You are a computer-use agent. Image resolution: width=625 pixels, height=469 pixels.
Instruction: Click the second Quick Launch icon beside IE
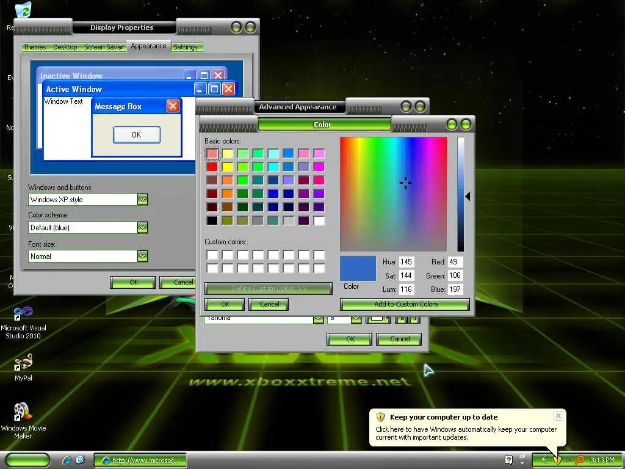coord(80,460)
